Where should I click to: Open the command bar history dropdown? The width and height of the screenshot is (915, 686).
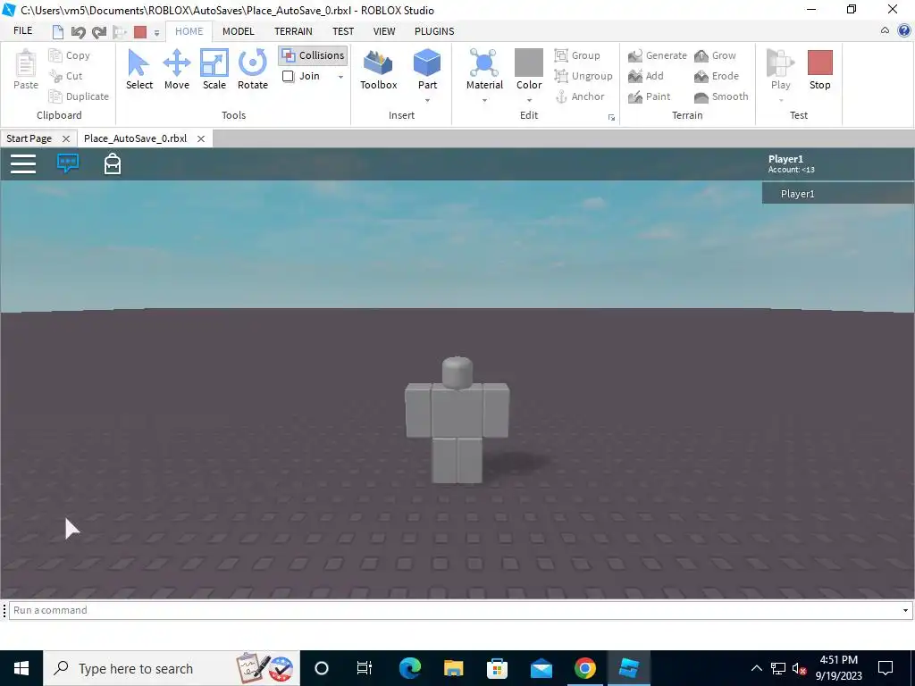pos(905,610)
